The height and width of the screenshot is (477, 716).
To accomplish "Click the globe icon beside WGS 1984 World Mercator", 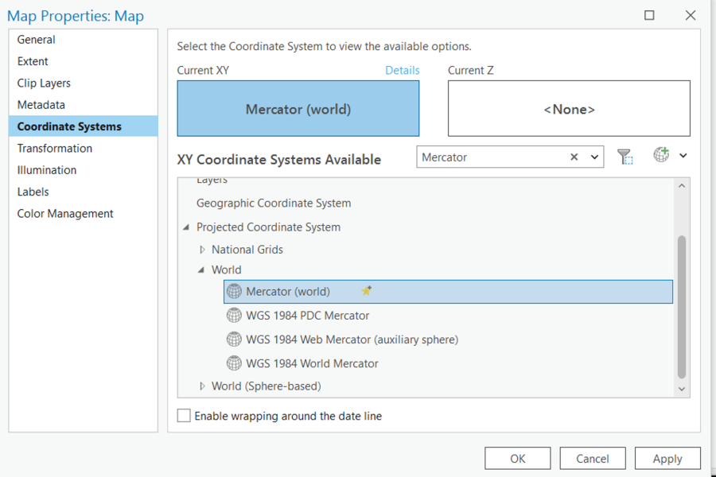I will pos(234,363).
